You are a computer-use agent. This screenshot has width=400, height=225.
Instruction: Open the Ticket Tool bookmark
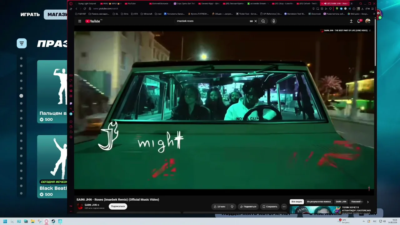(x=247, y=14)
